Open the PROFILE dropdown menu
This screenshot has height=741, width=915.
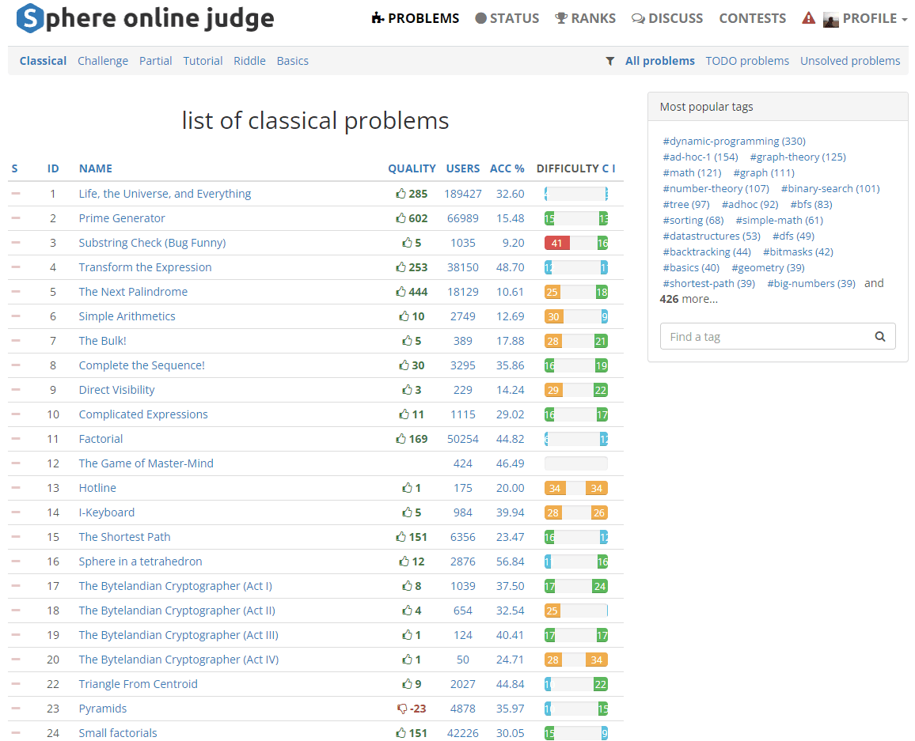[874, 19]
